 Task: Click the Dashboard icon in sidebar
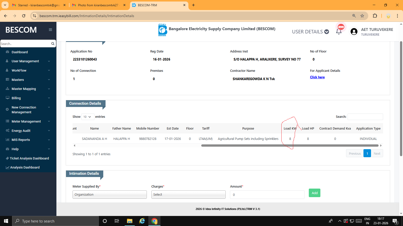(x=7, y=52)
